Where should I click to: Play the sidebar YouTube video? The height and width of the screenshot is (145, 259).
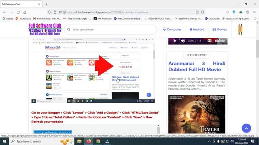coord(175,41)
